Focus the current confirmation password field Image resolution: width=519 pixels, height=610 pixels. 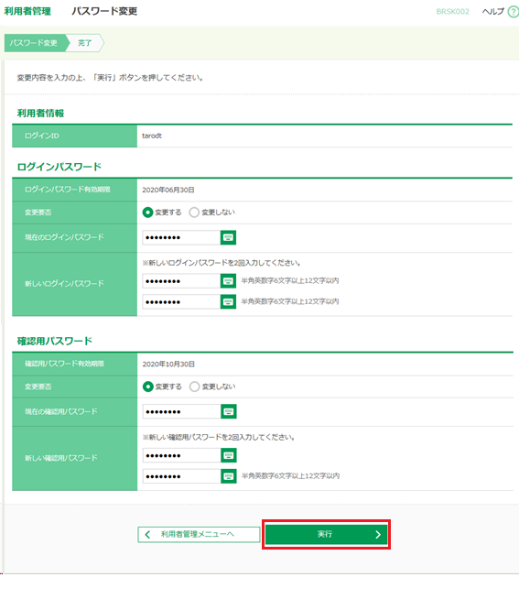click(181, 411)
